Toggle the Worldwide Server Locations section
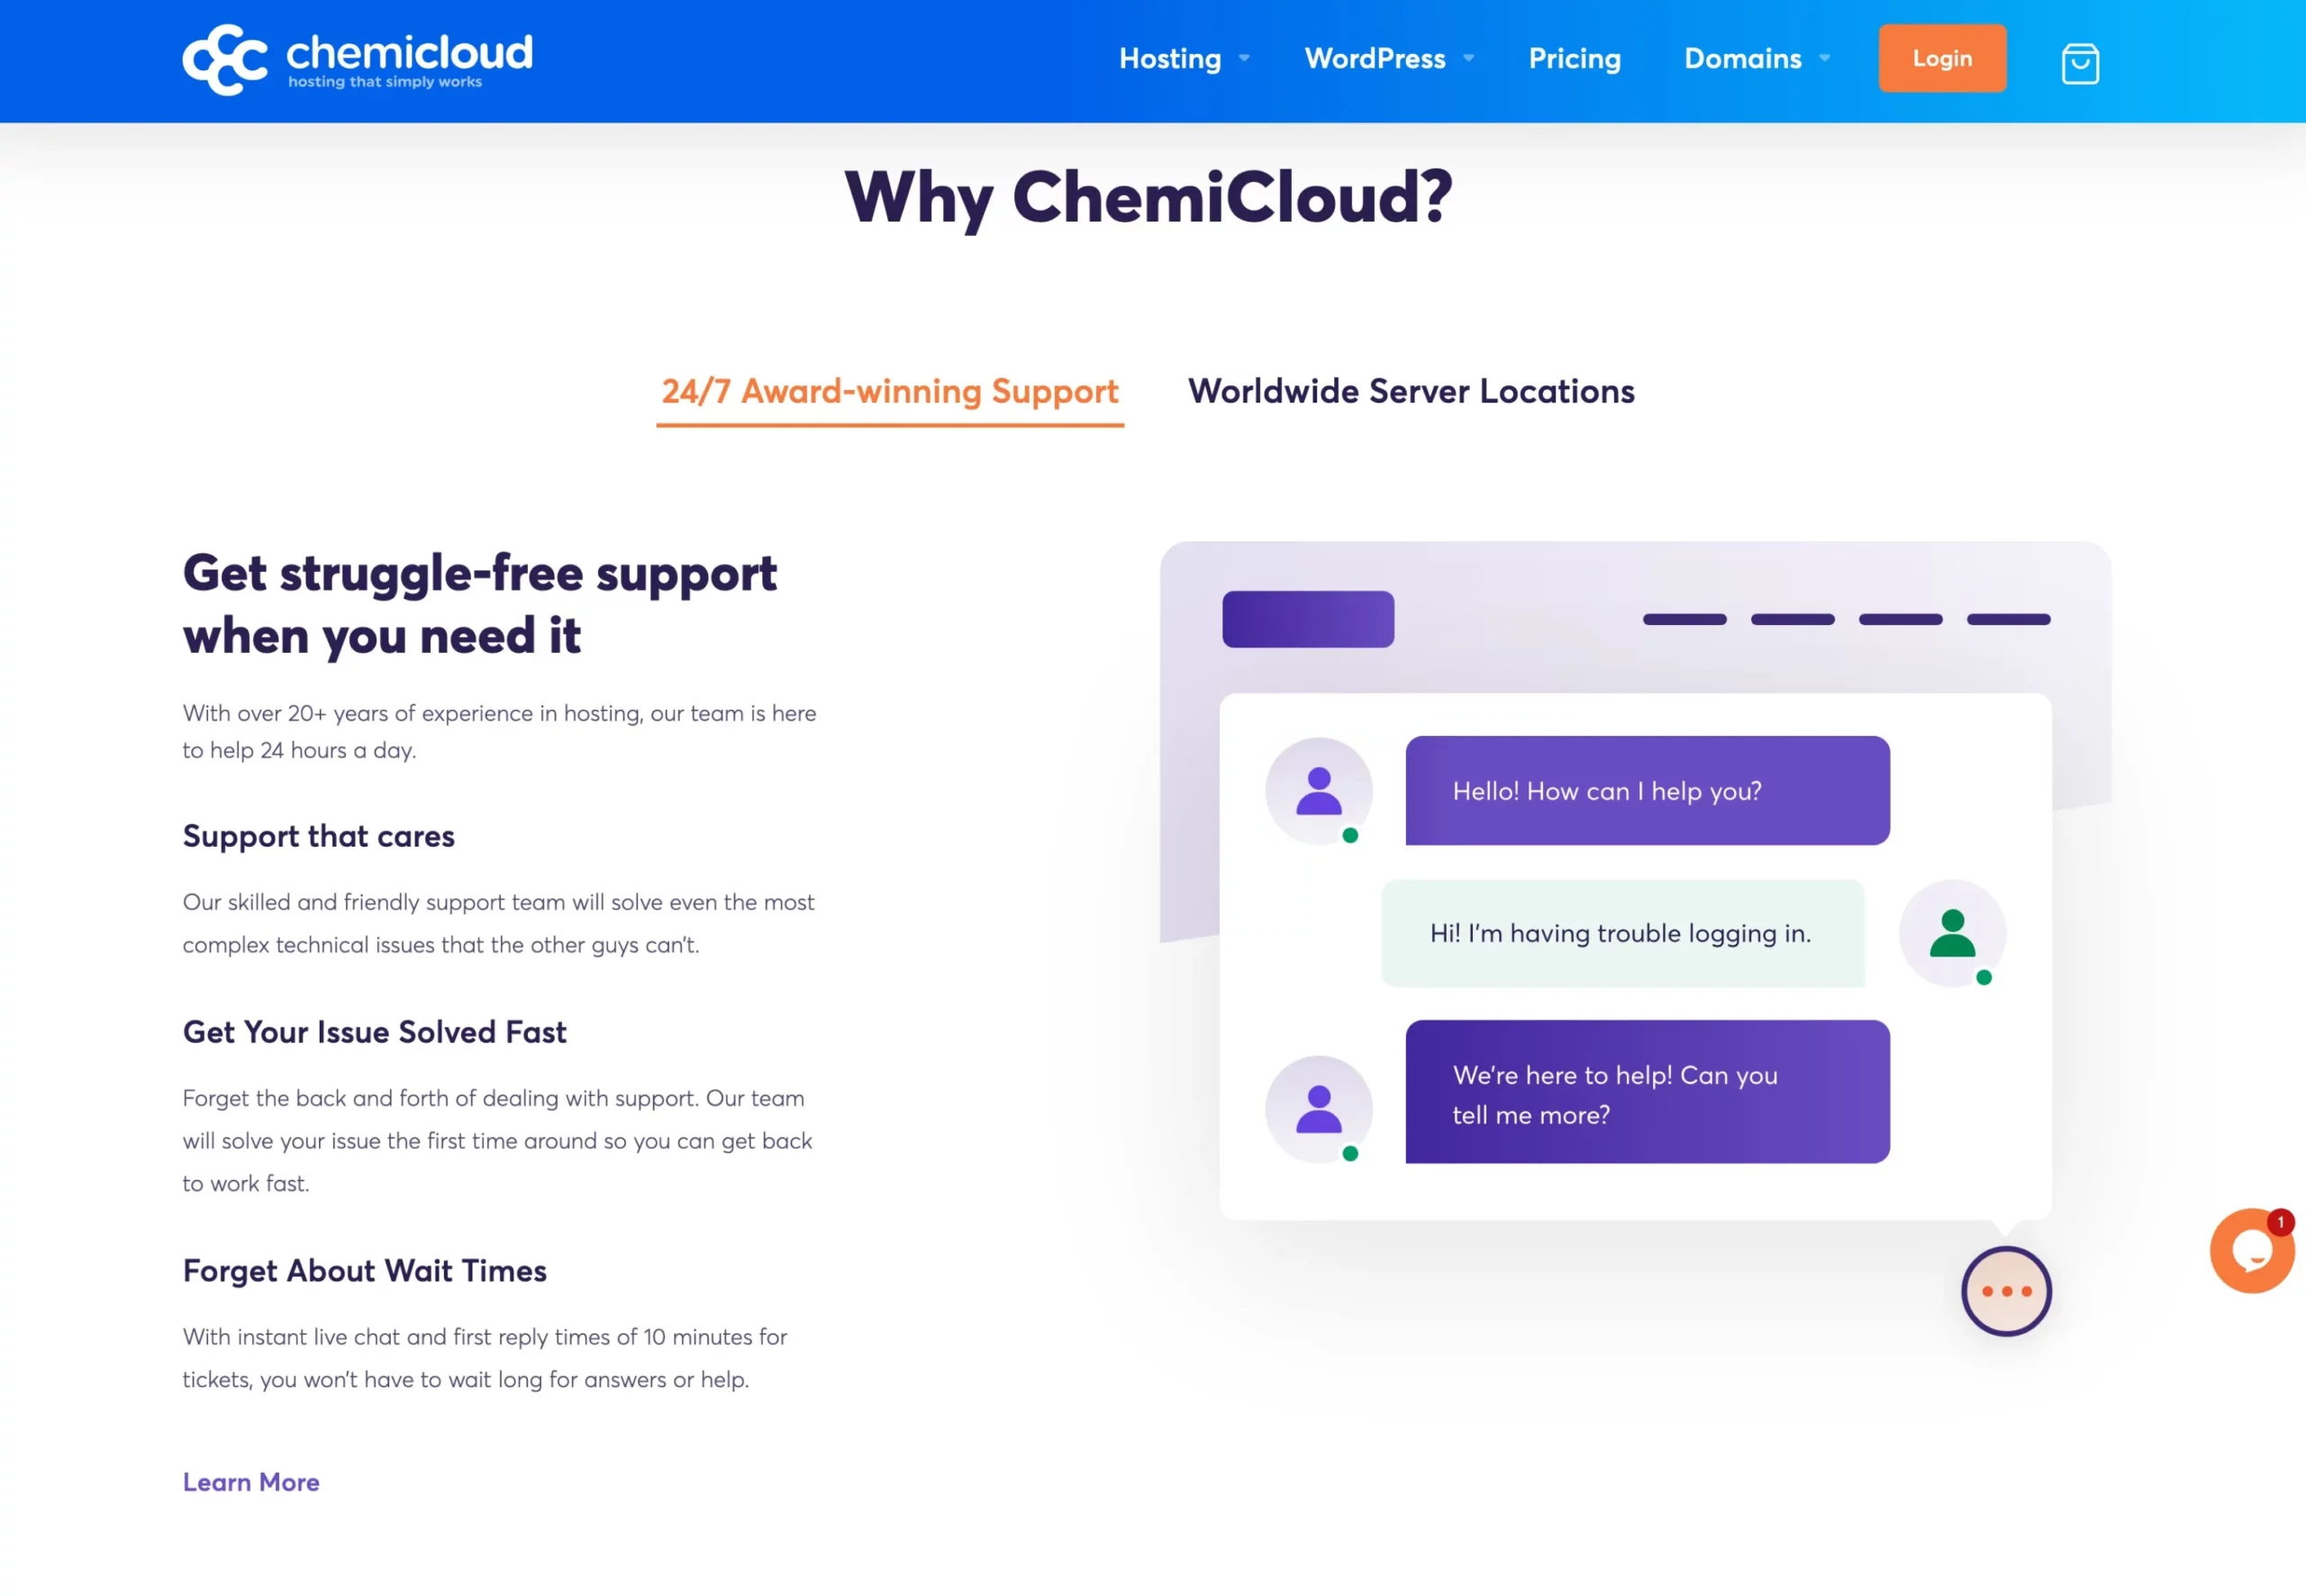This screenshot has width=2306, height=1596. coord(1411,391)
